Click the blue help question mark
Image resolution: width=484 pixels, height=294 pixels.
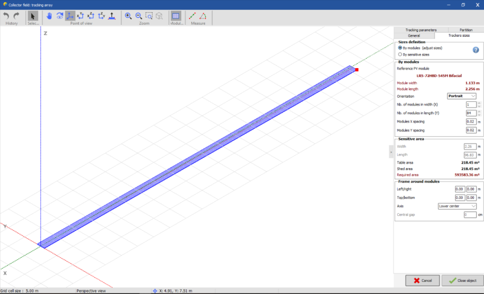point(476,50)
